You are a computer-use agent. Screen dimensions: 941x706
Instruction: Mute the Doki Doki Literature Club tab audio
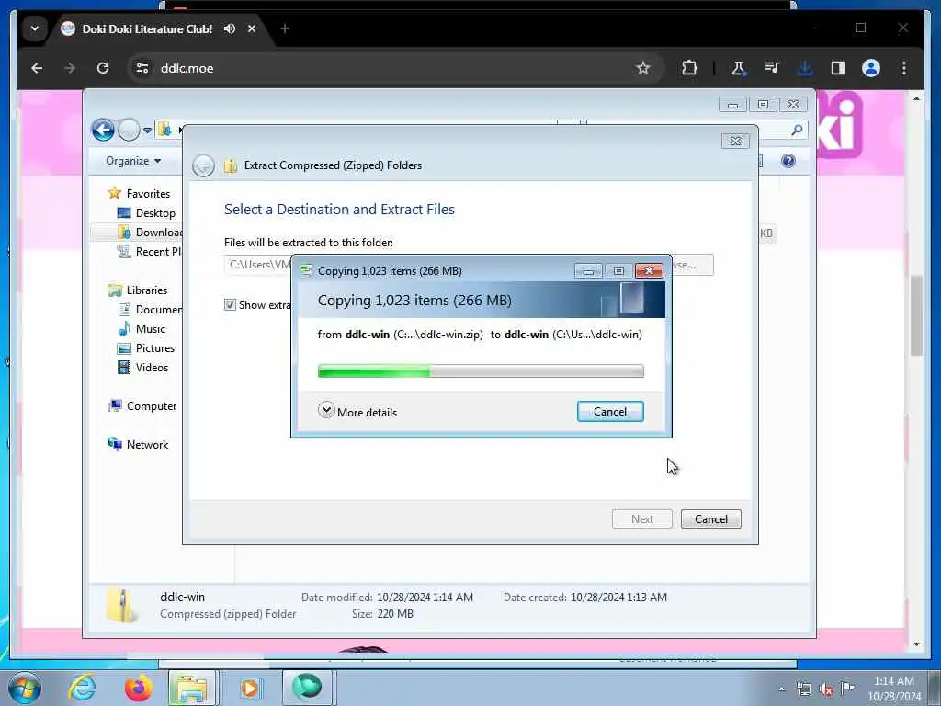tap(229, 28)
